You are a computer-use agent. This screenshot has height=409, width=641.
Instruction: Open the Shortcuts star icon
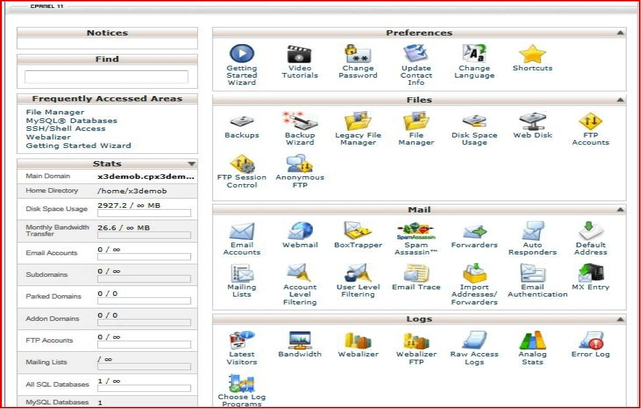tap(533, 53)
